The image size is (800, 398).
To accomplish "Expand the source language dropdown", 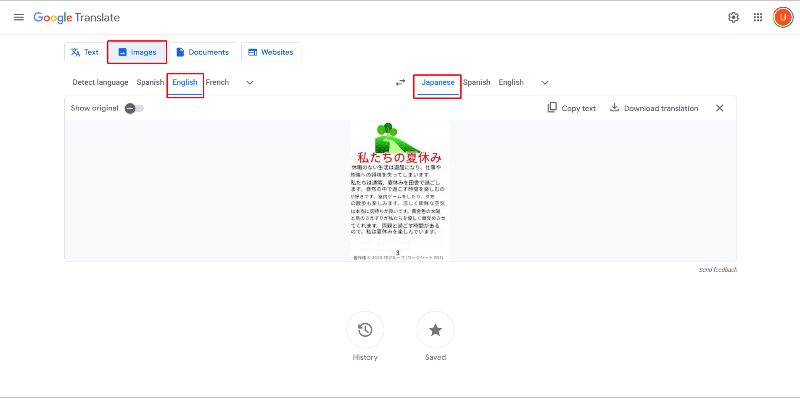I will click(250, 83).
